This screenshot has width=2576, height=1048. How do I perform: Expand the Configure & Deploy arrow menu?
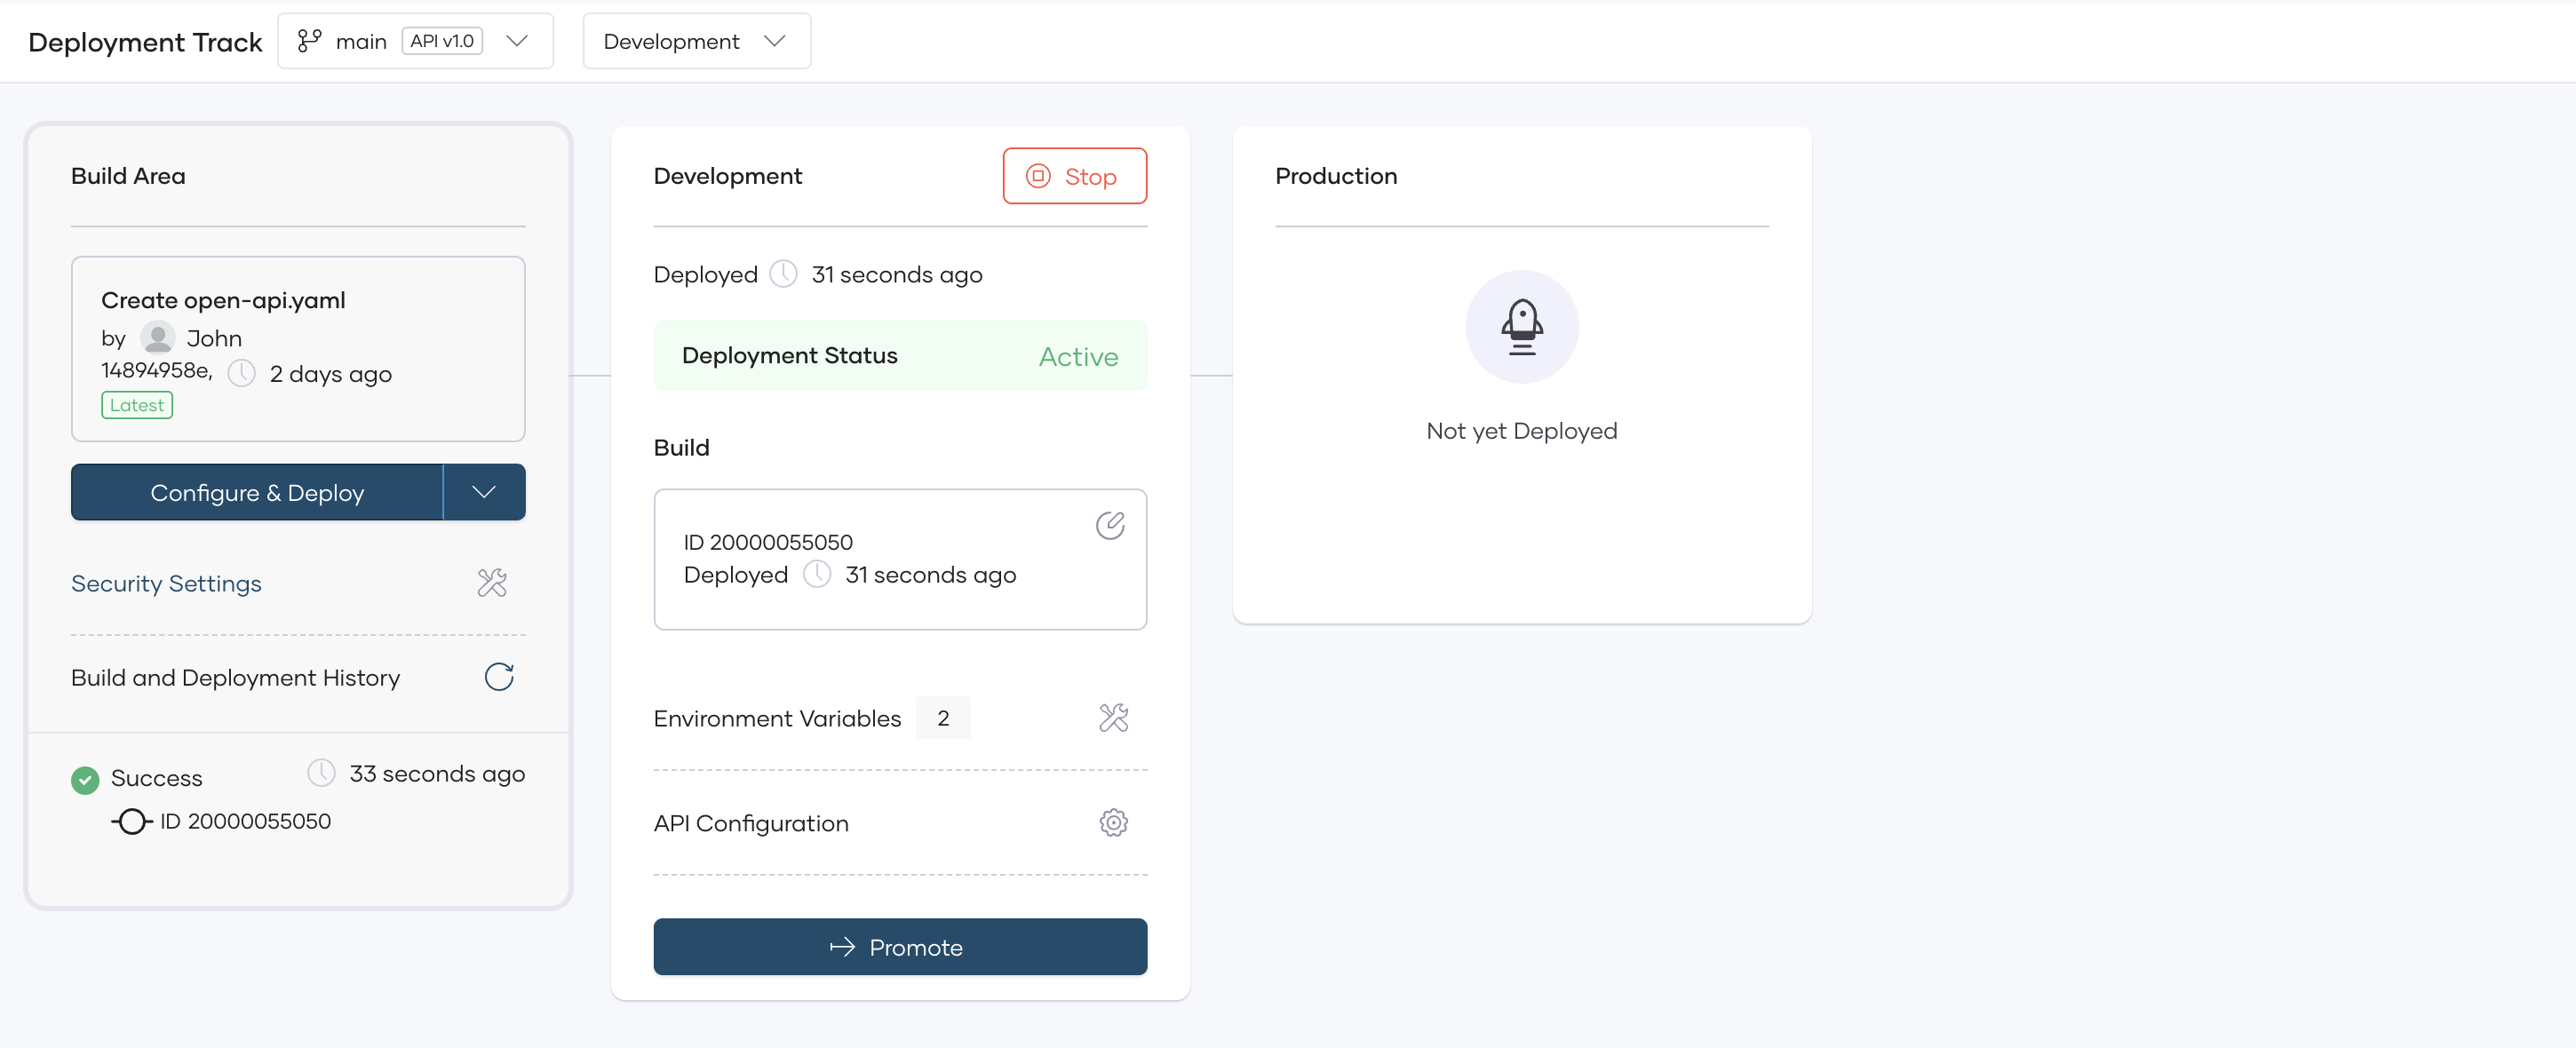click(484, 492)
